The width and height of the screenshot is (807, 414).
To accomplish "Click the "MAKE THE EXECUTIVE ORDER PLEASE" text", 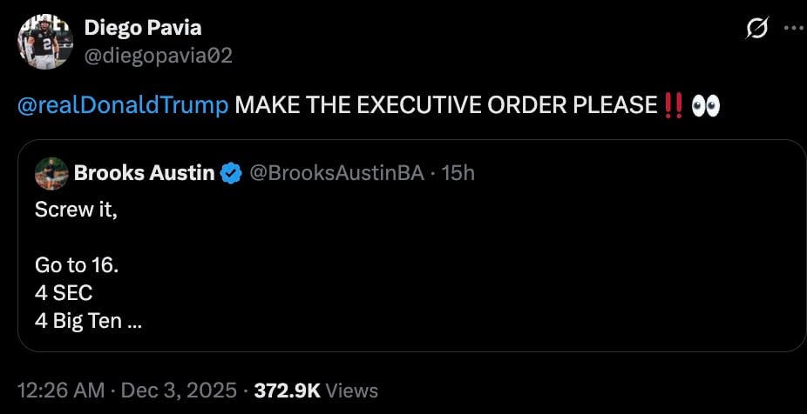I will click(445, 105).
